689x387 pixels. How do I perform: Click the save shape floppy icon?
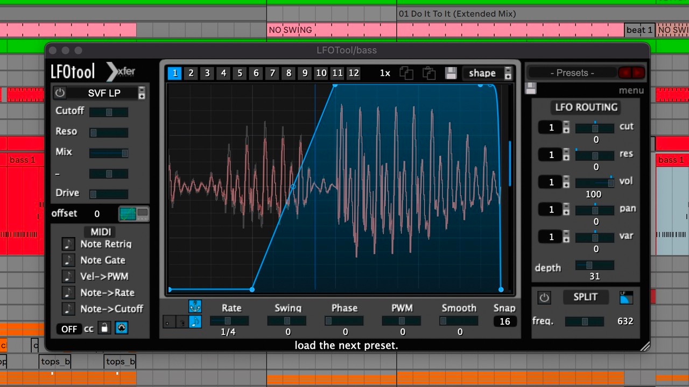click(451, 73)
